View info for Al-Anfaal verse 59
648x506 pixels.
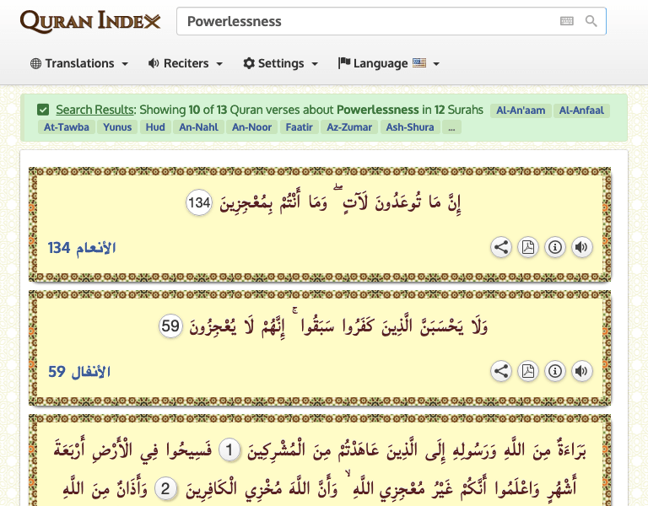click(555, 371)
